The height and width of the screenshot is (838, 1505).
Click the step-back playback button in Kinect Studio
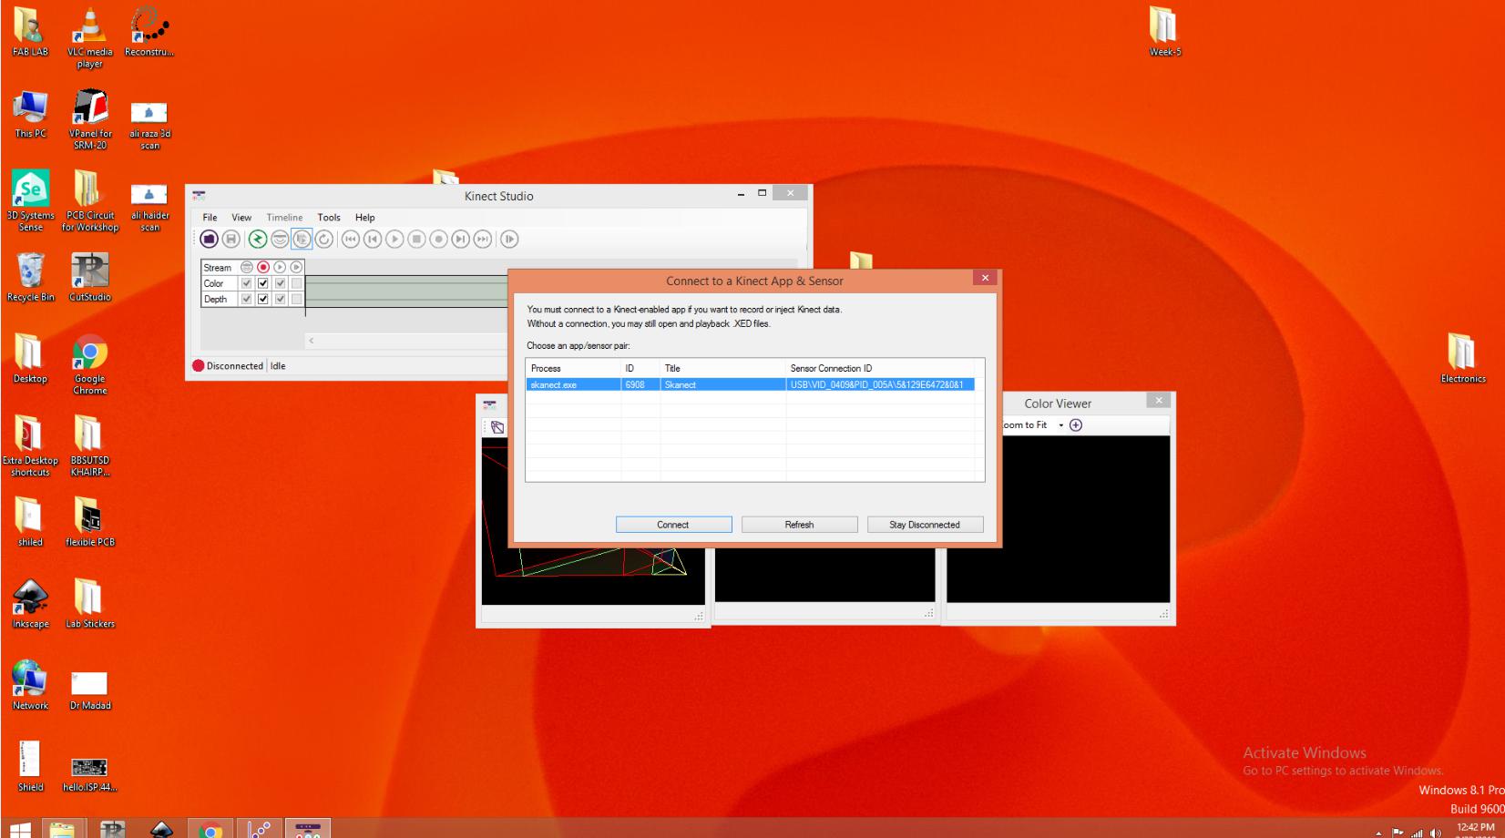(x=373, y=239)
